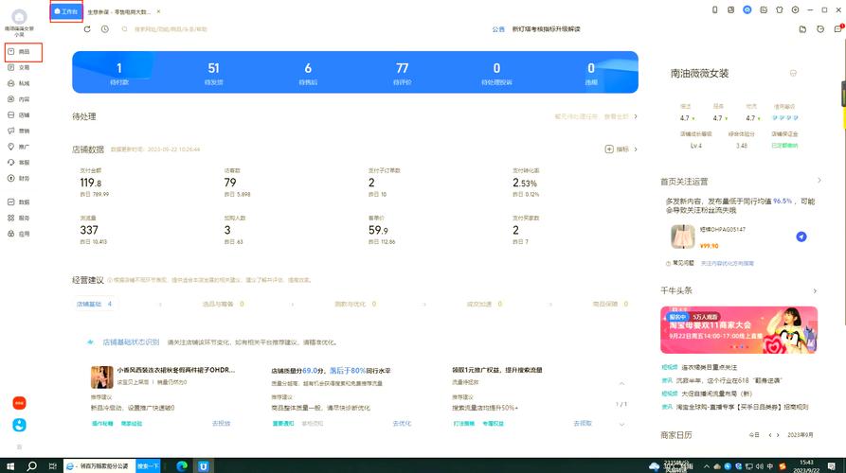
Task: Open settings gear in title bar
Action: pos(795,9)
